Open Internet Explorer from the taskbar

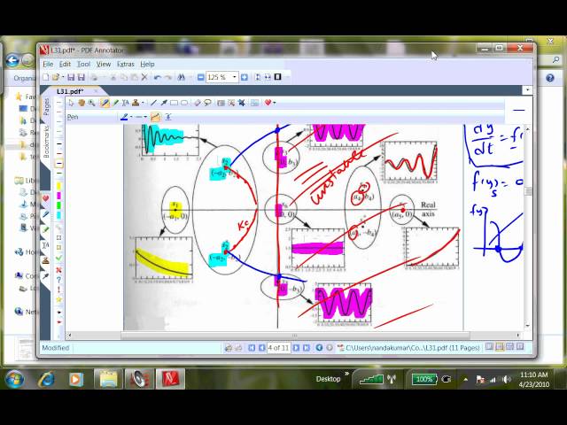pyautogui.click(x=46, y=379)
